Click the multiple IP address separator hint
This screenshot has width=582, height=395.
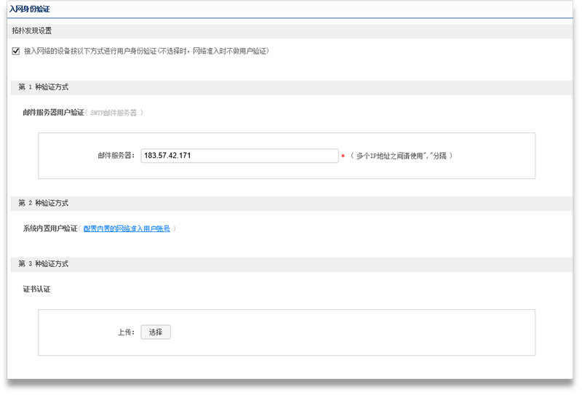point(401,156)
